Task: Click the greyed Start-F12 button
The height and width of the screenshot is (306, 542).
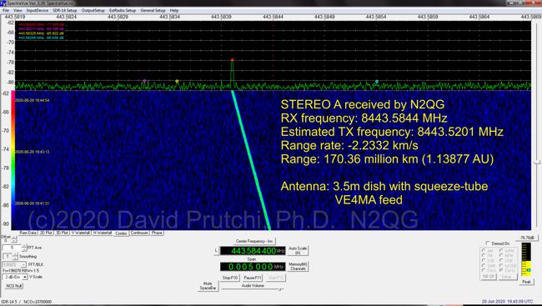Action: tap(276, 278)
